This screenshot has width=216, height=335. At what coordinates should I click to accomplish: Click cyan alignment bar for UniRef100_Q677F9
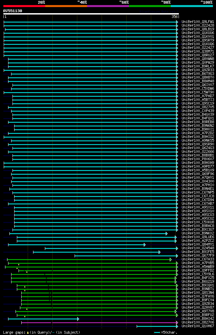[x=126, y=256]
